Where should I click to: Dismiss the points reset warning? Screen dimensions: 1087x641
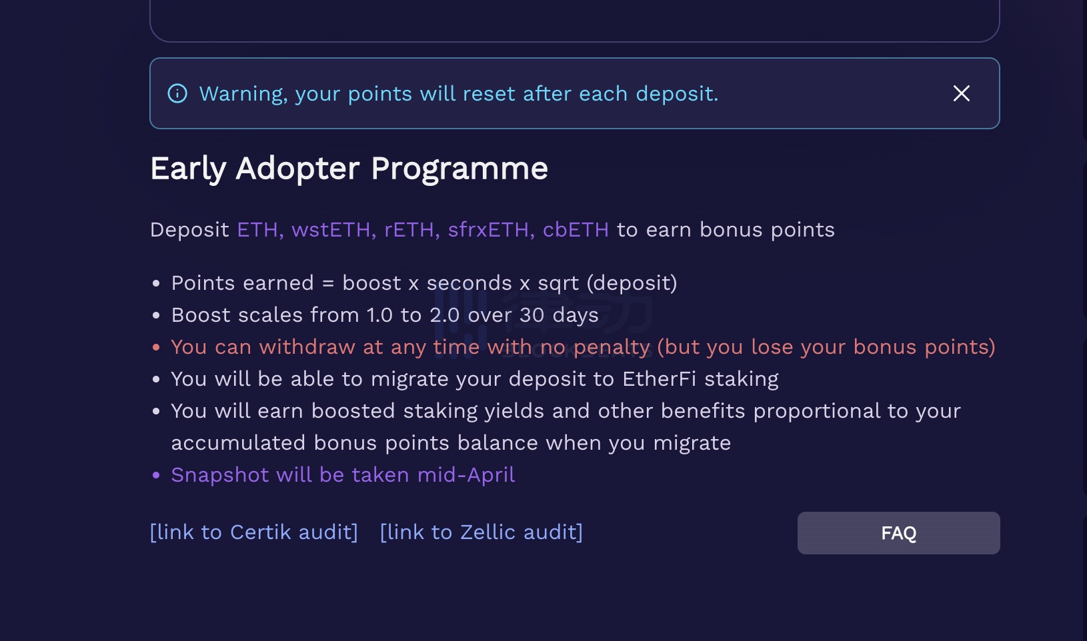point(961,93)
